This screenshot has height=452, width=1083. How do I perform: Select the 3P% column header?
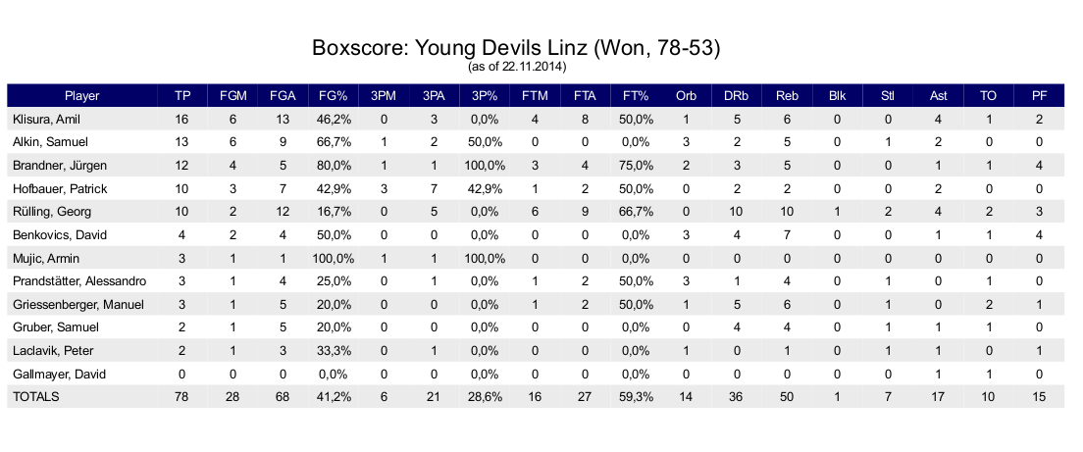click(485, 96)
